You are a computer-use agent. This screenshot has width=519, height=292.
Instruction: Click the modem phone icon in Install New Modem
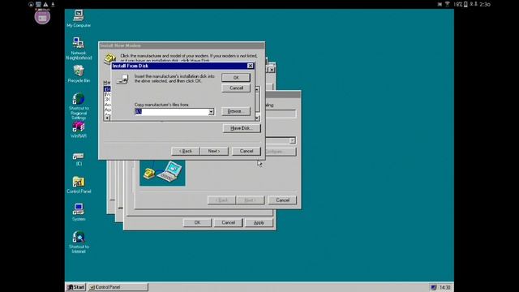point(109,58)
